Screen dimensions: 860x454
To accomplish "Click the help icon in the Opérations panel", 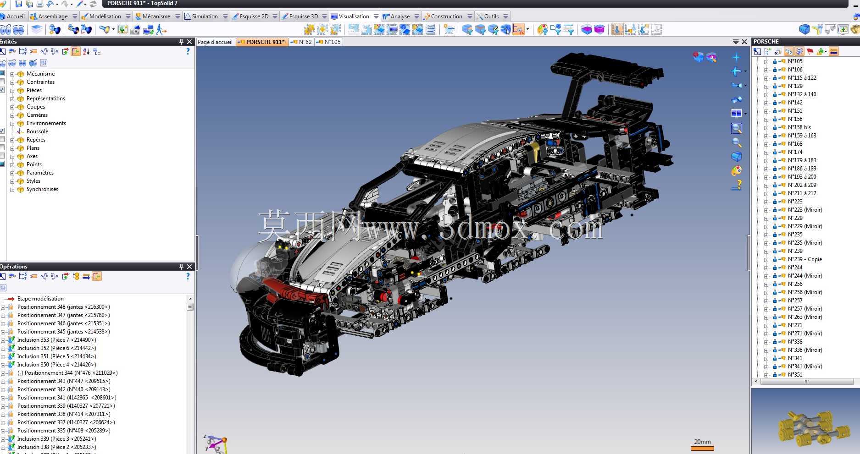I will tap(188, 276).
